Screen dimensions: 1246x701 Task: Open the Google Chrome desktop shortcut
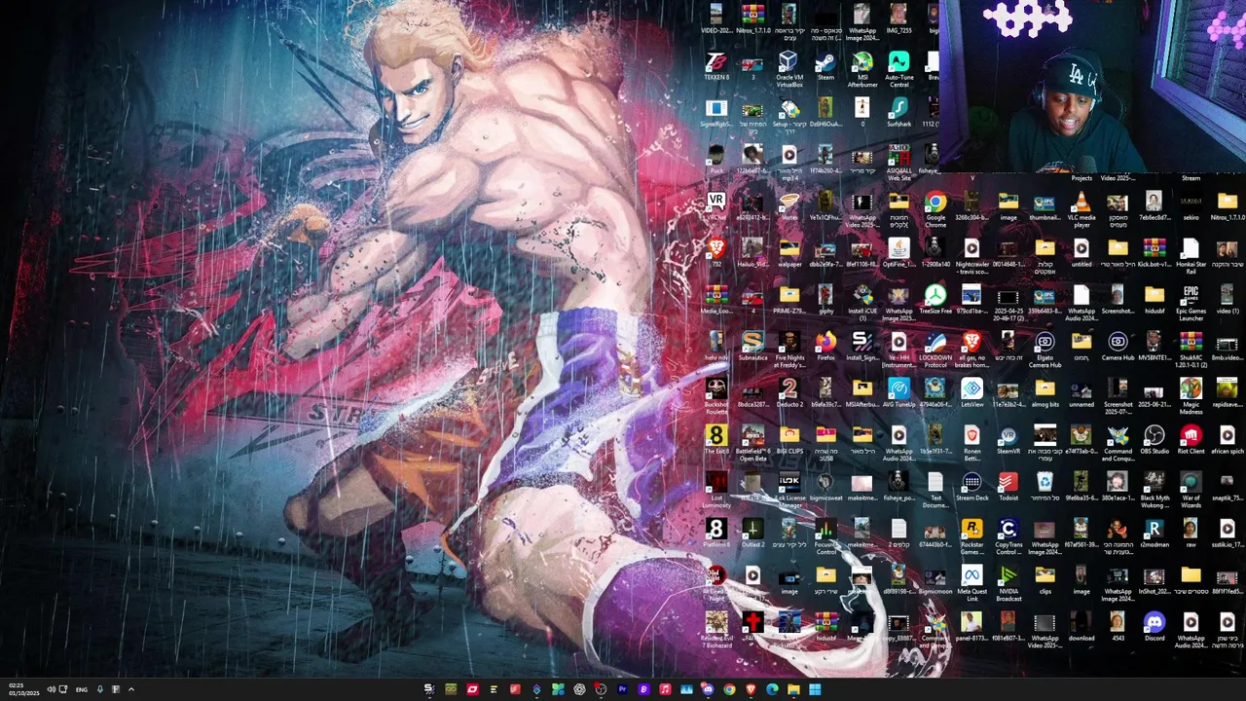coord(934,209)
